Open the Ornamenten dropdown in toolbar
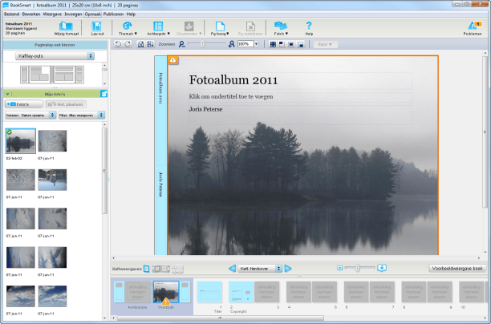The height and width of the screenshot is (324, 491). click(189, 28)
